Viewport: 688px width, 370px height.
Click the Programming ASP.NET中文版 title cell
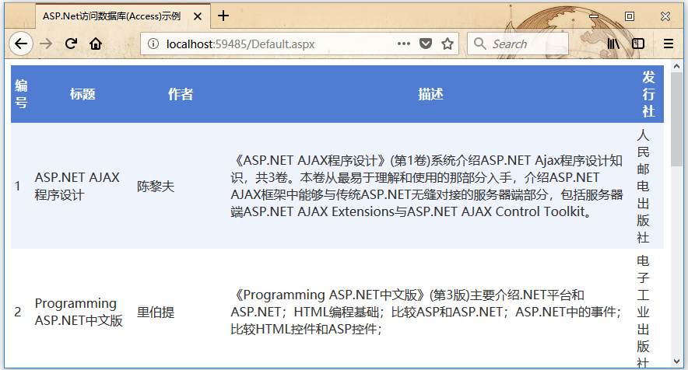78,312
